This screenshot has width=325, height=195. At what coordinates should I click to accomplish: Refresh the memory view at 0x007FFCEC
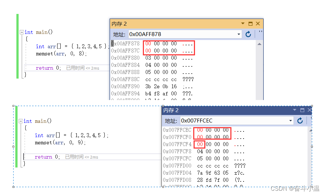click(x=300, y=121)
